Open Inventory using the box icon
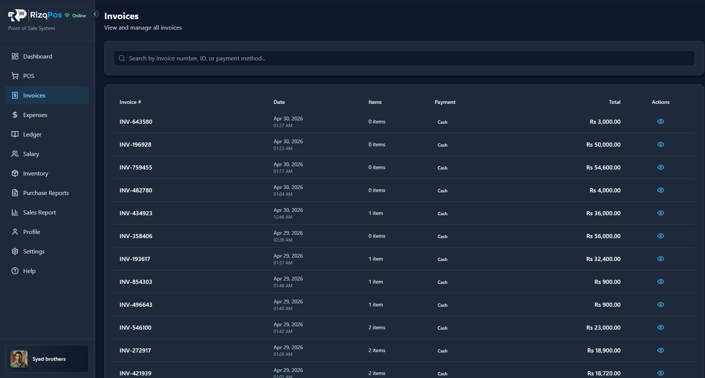The width and height of the screenshot is (705, 378). [x=15, y=173]
